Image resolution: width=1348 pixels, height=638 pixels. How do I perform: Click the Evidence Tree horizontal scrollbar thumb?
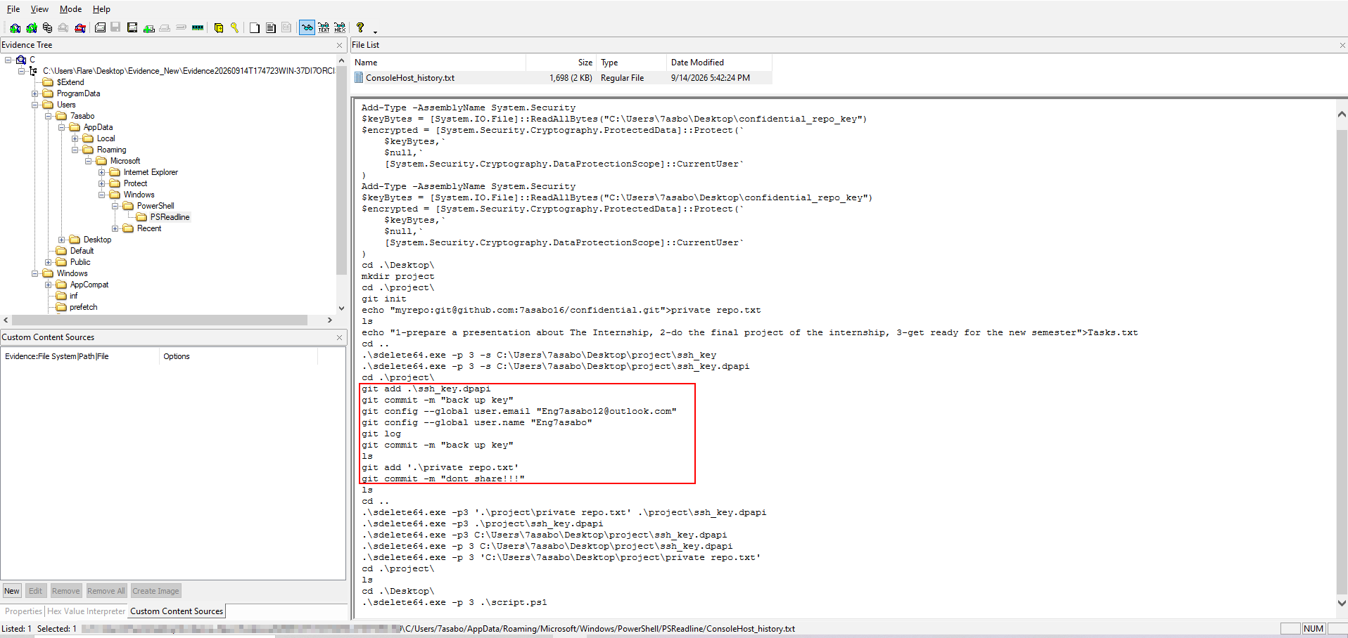click(x=160, y=320)
